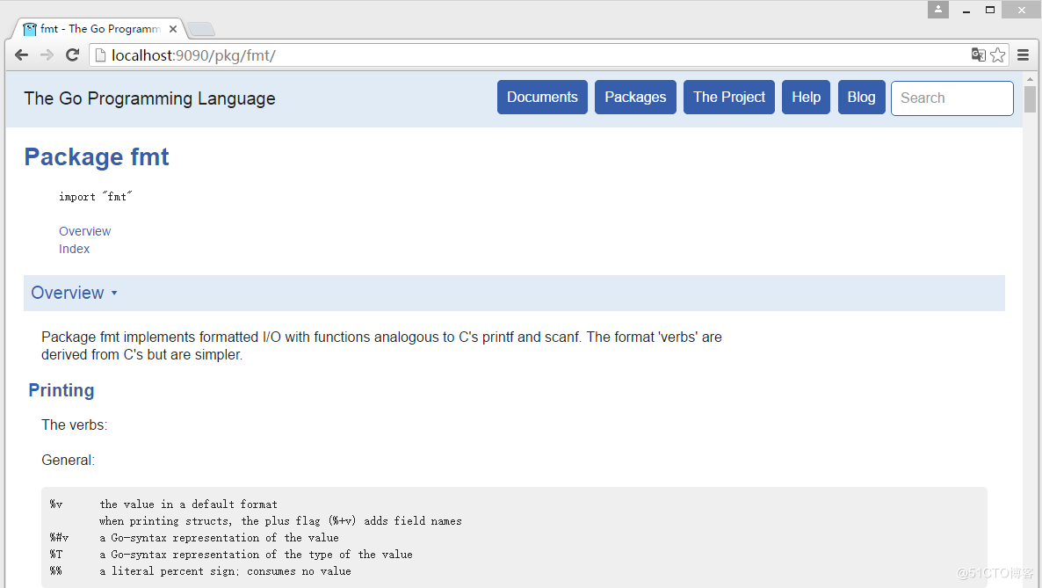Open the Help navigation button
Screen dimensions: 1042x588
click(806, 97)
